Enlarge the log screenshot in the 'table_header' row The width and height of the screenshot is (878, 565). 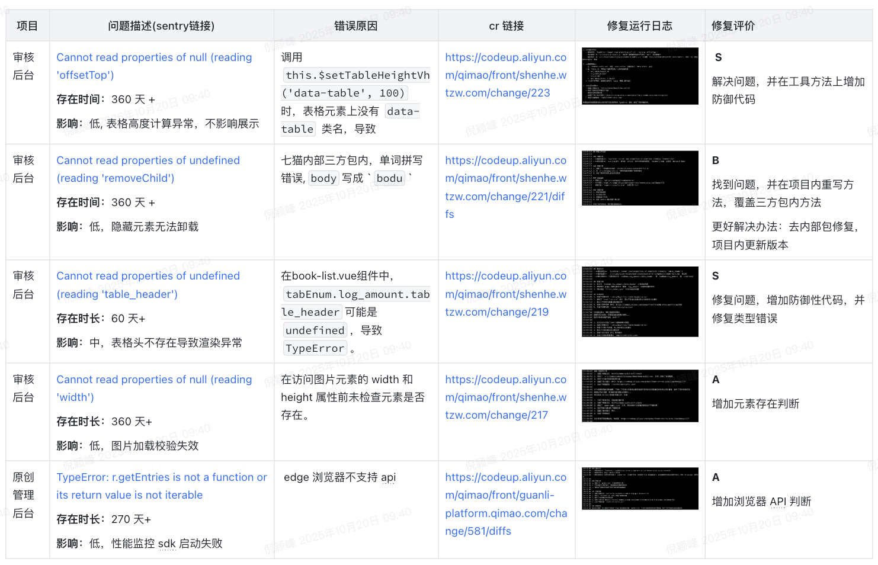click(640, 301)
